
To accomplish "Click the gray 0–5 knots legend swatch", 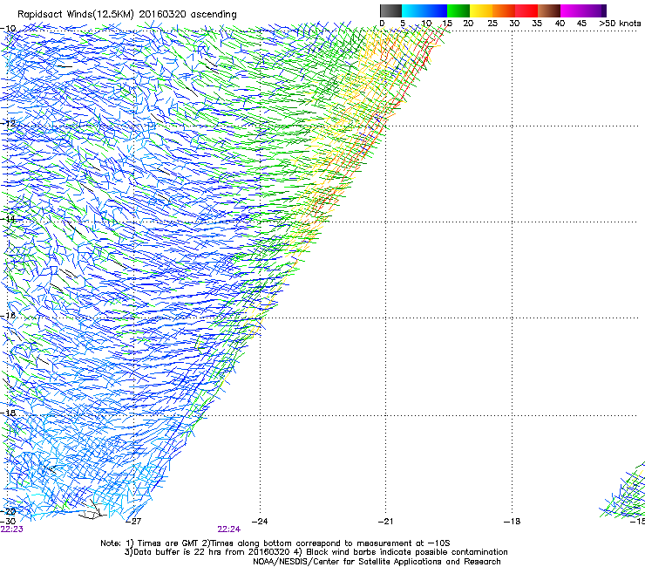I will tap(390, 10).
